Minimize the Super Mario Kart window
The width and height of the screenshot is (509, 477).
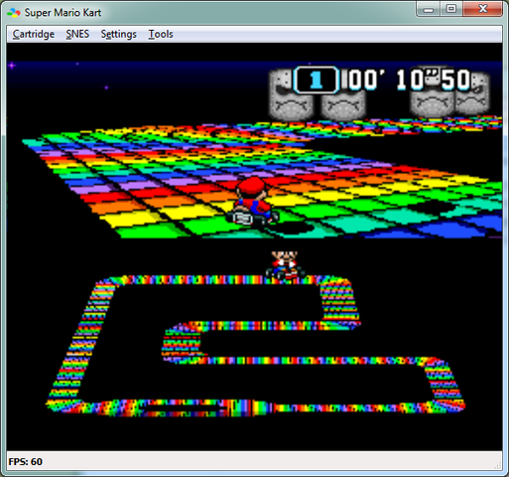pos(429,9)
